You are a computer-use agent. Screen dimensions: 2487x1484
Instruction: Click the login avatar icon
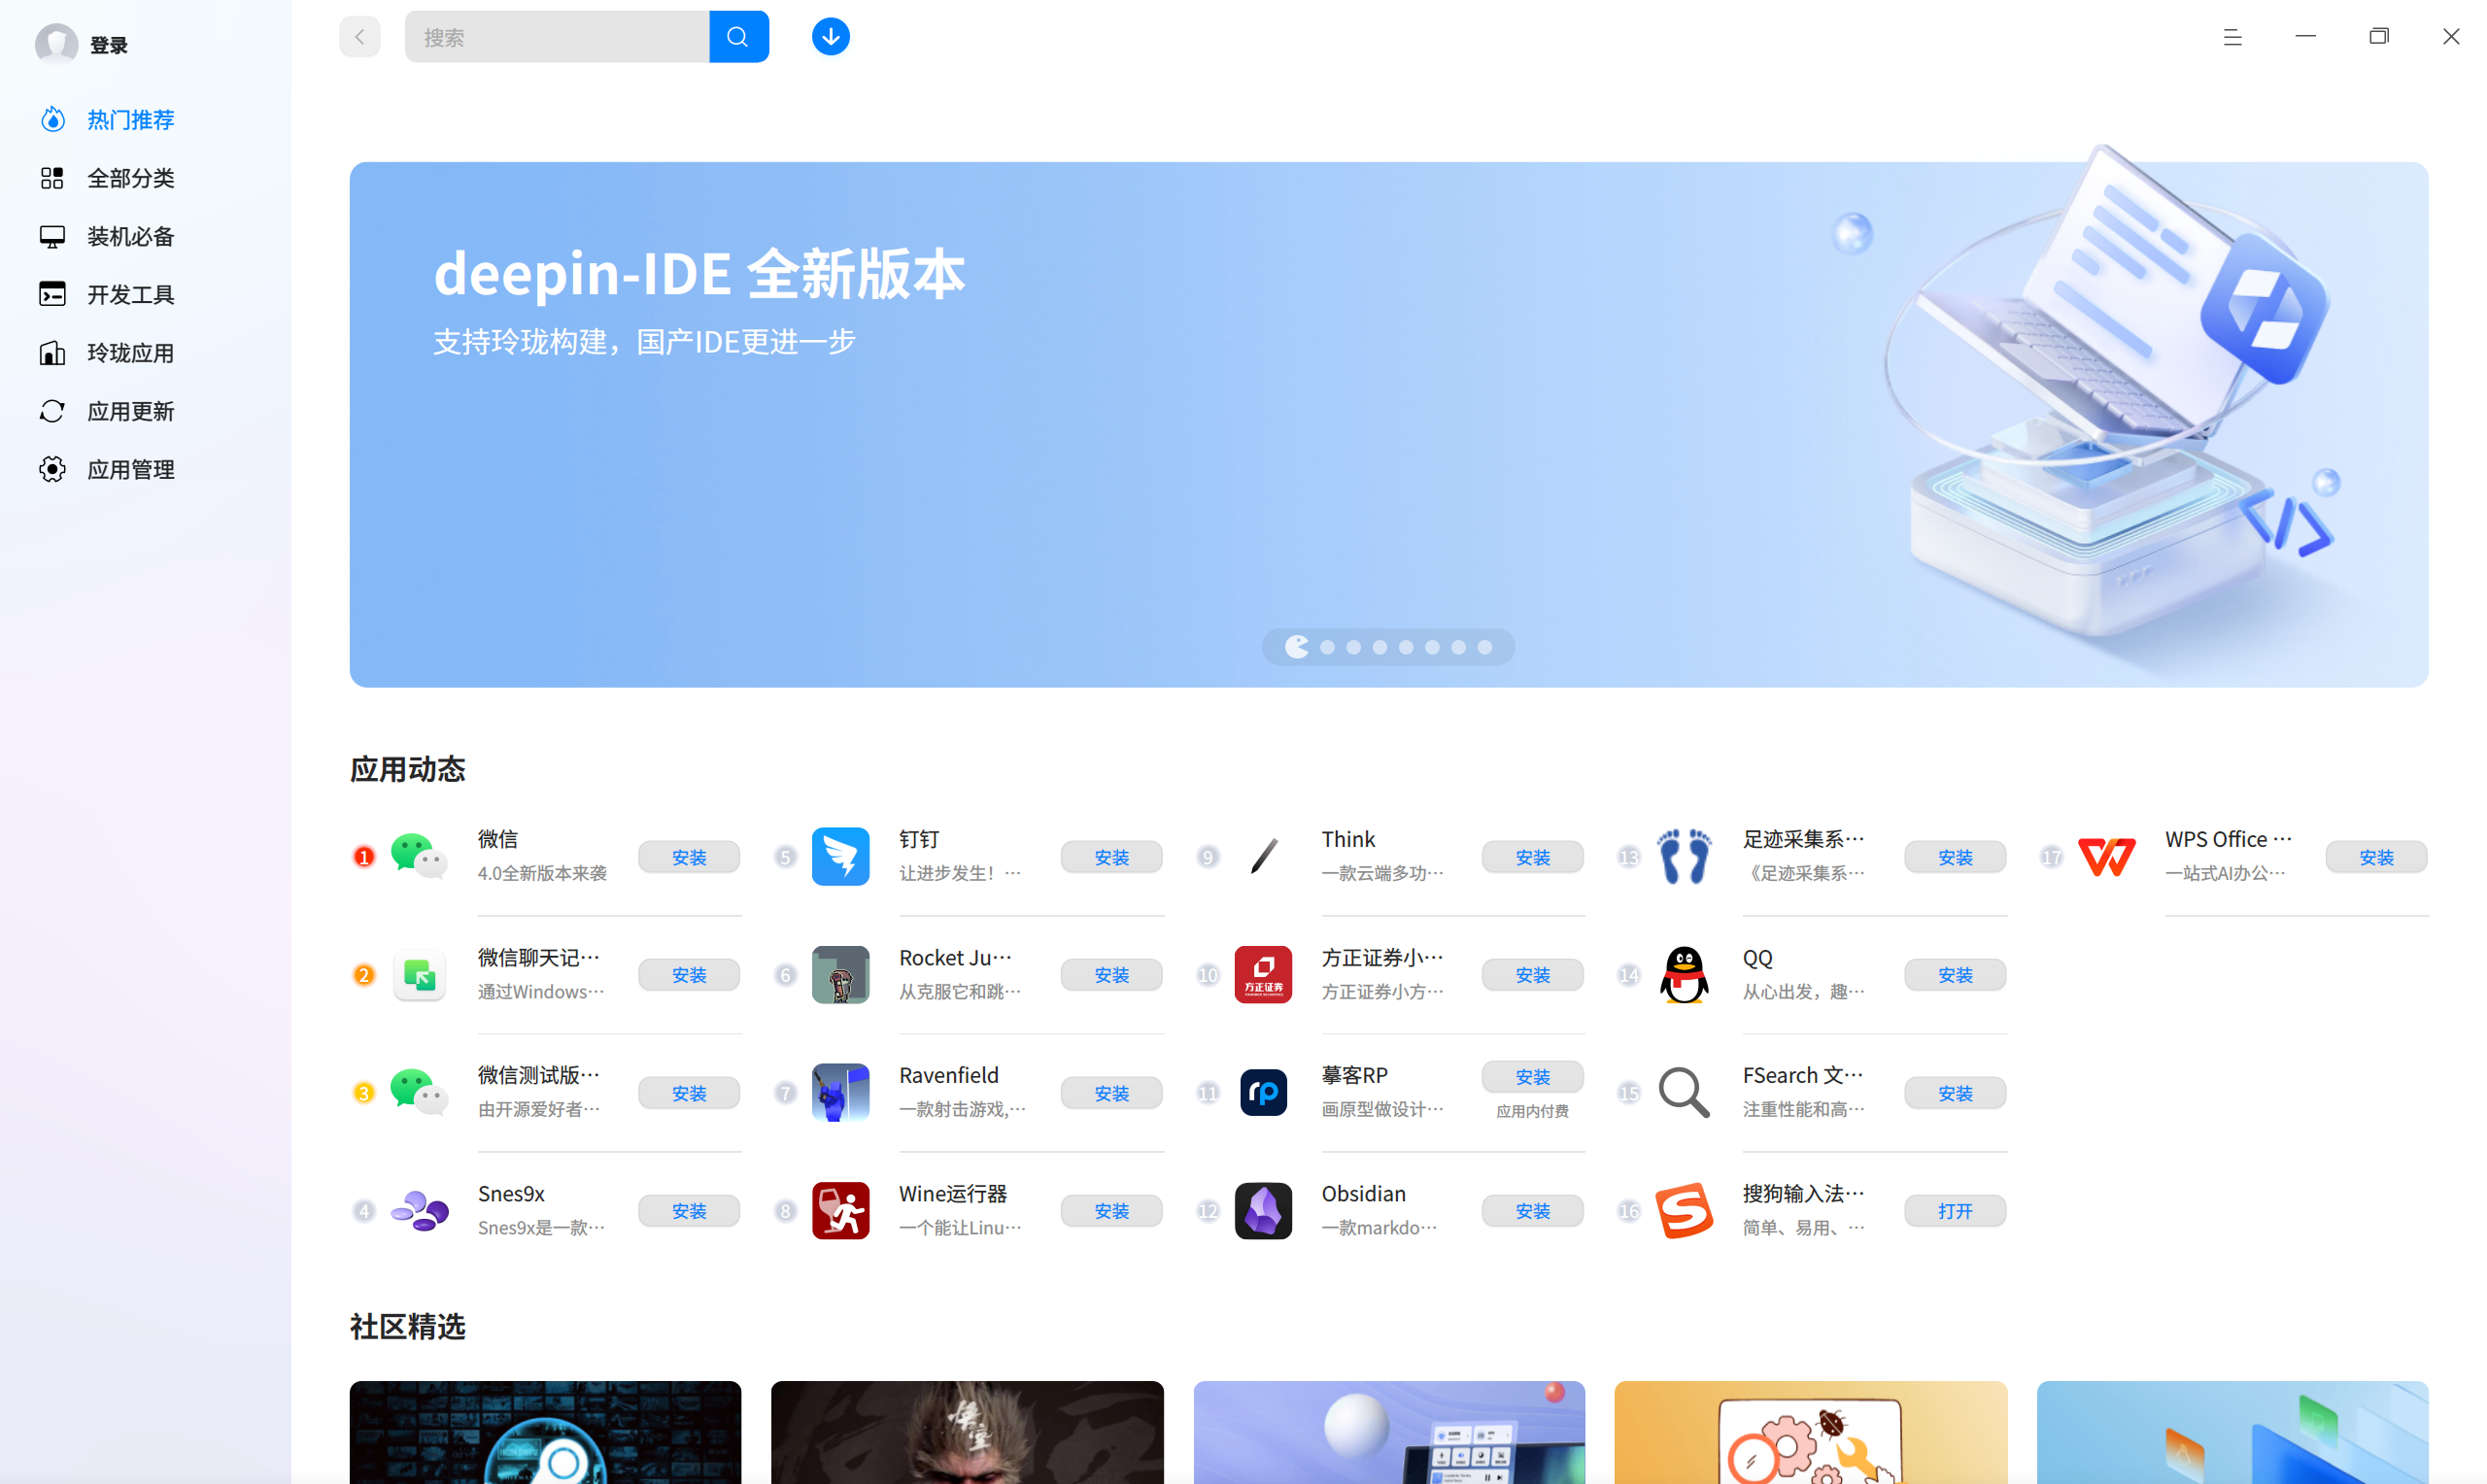point(57,44)
